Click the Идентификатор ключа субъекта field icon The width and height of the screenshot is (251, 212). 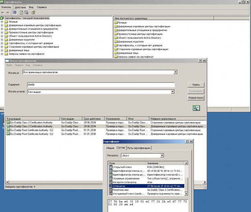[x=111, y=171]
